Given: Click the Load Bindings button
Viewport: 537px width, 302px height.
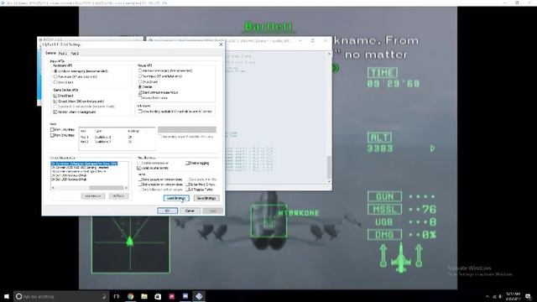Looking at the screenshot, I should point(176,198).
